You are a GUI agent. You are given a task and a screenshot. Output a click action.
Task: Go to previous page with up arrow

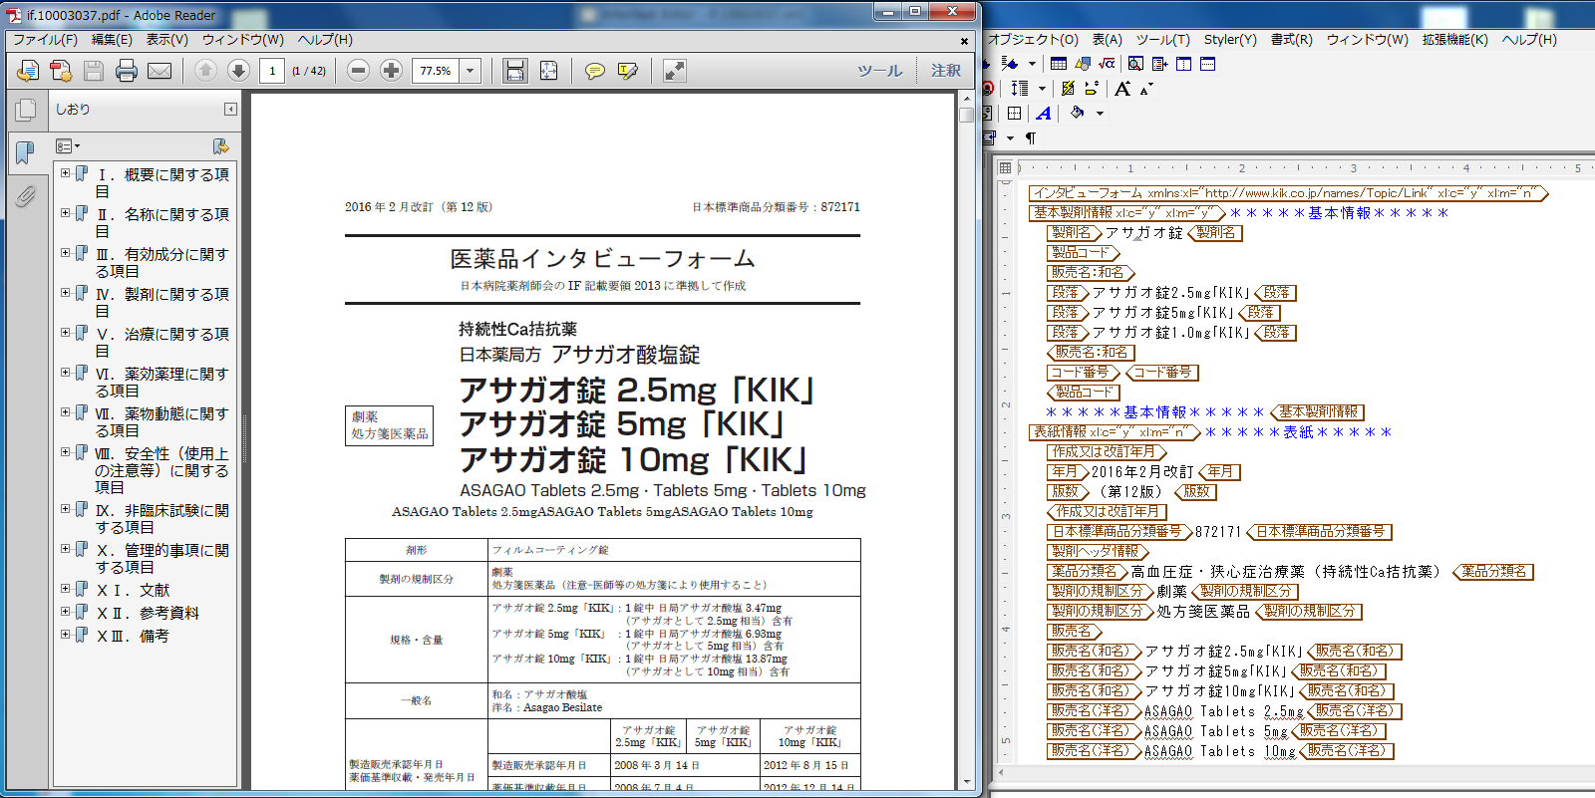[x=205, y=71]
